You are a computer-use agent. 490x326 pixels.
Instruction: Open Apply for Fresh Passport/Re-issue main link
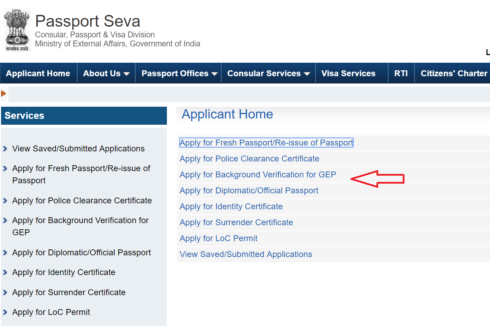[266, 143]
